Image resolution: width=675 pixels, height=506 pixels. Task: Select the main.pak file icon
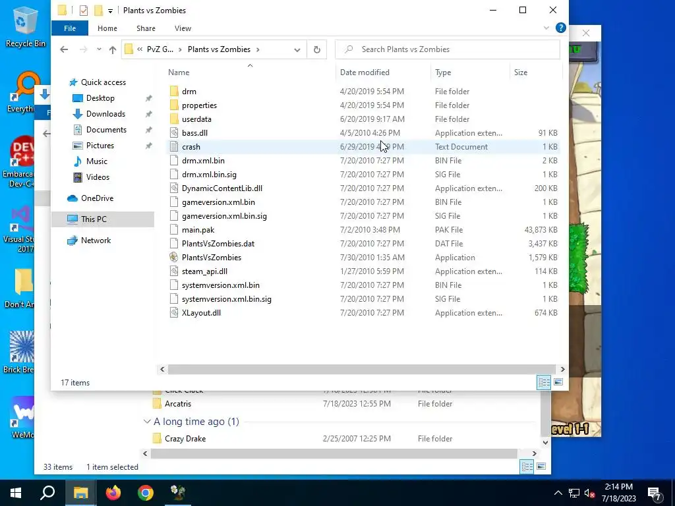[x=174, y=230]
